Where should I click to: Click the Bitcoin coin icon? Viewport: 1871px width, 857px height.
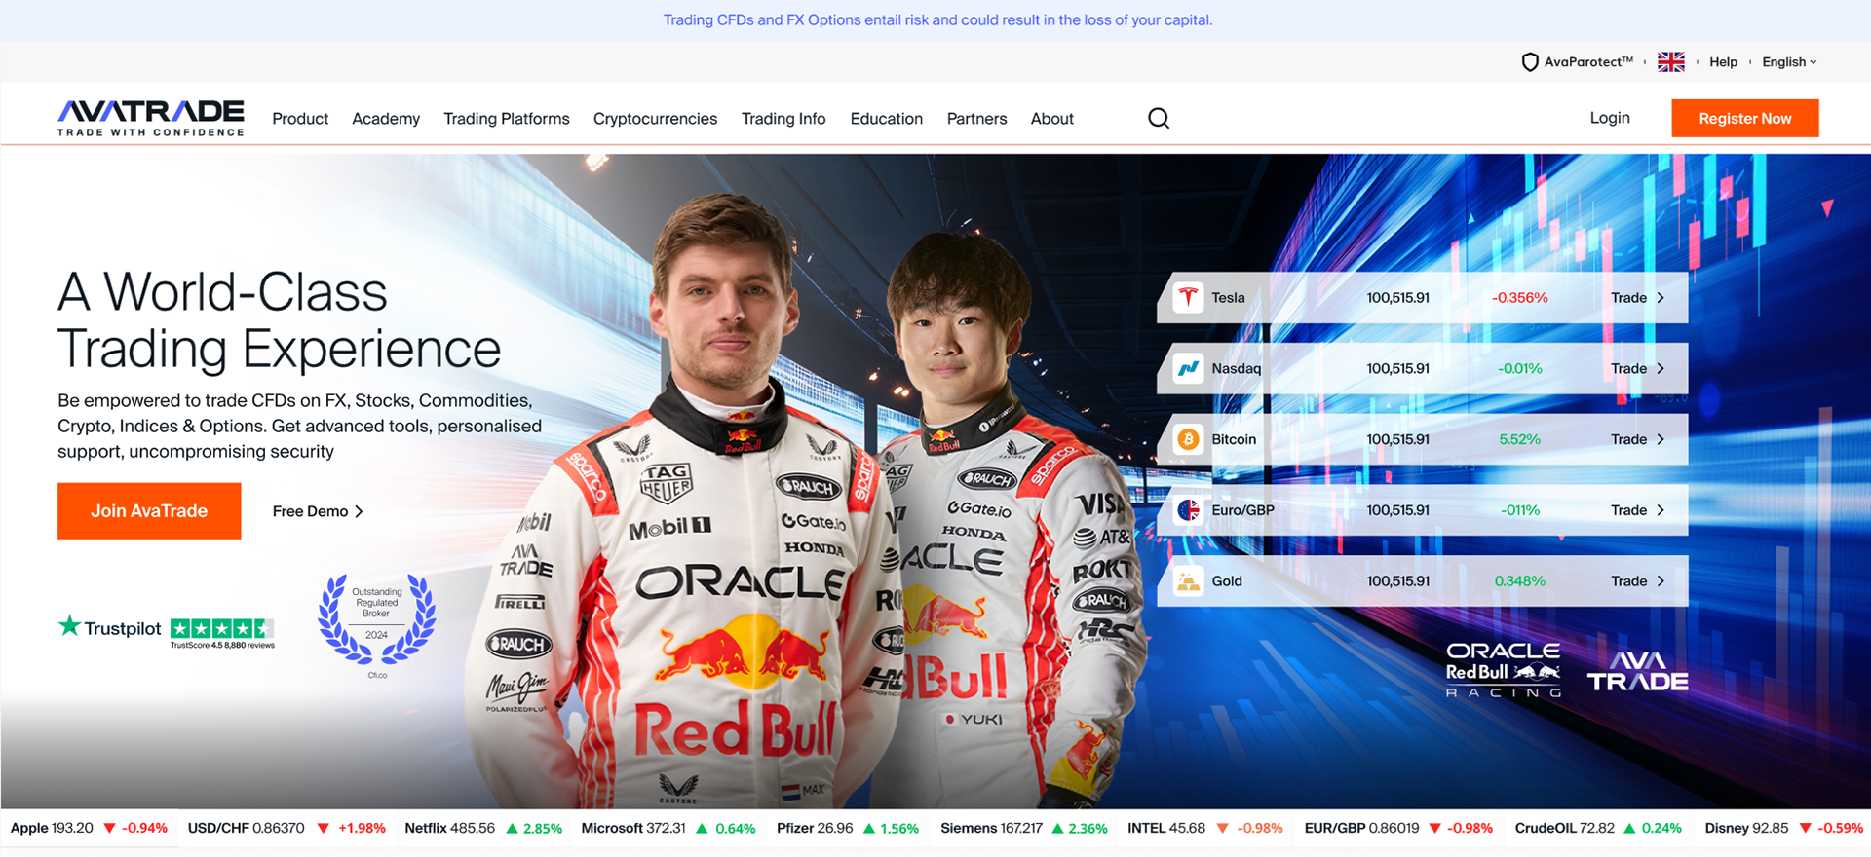click(1188, 439)
